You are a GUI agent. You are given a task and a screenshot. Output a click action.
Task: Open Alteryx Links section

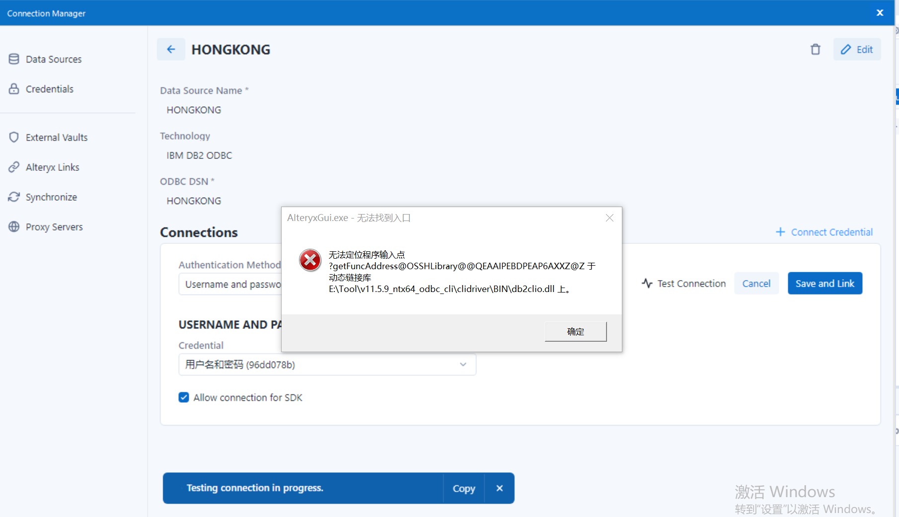tap(53, 167)
